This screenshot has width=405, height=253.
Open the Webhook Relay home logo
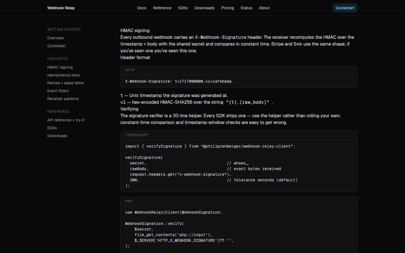61,8
